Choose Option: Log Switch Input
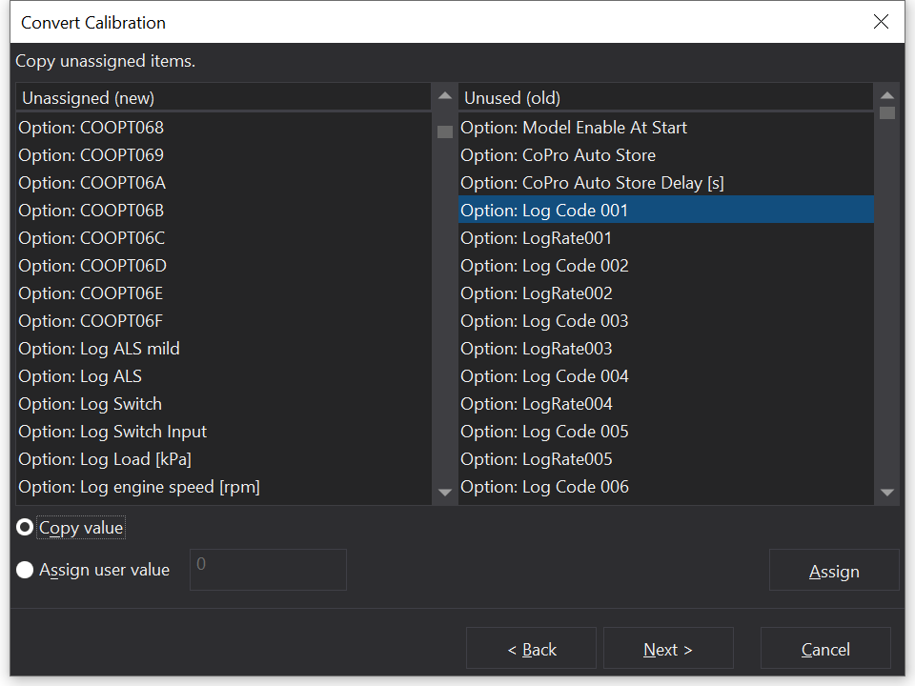915x686 pixels. click(x=112, y=432)
